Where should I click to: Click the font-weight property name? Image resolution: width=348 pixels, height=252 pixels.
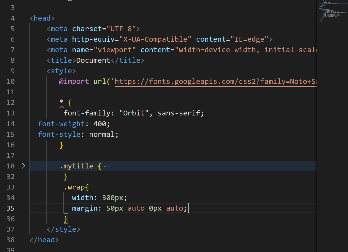pos(61,124)
